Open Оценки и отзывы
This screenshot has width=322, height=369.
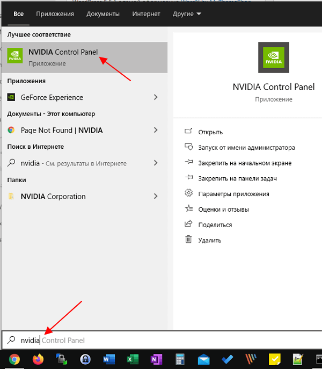tap(223, 209)
